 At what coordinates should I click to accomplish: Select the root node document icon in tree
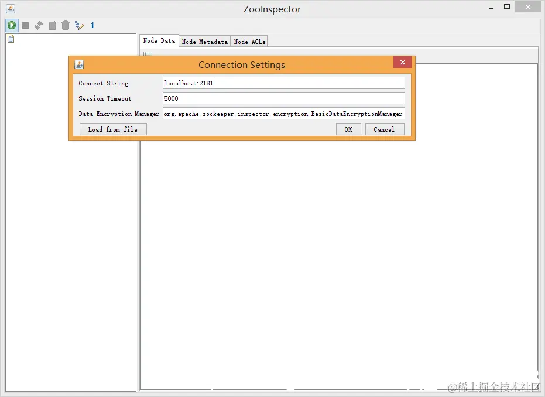11,39
